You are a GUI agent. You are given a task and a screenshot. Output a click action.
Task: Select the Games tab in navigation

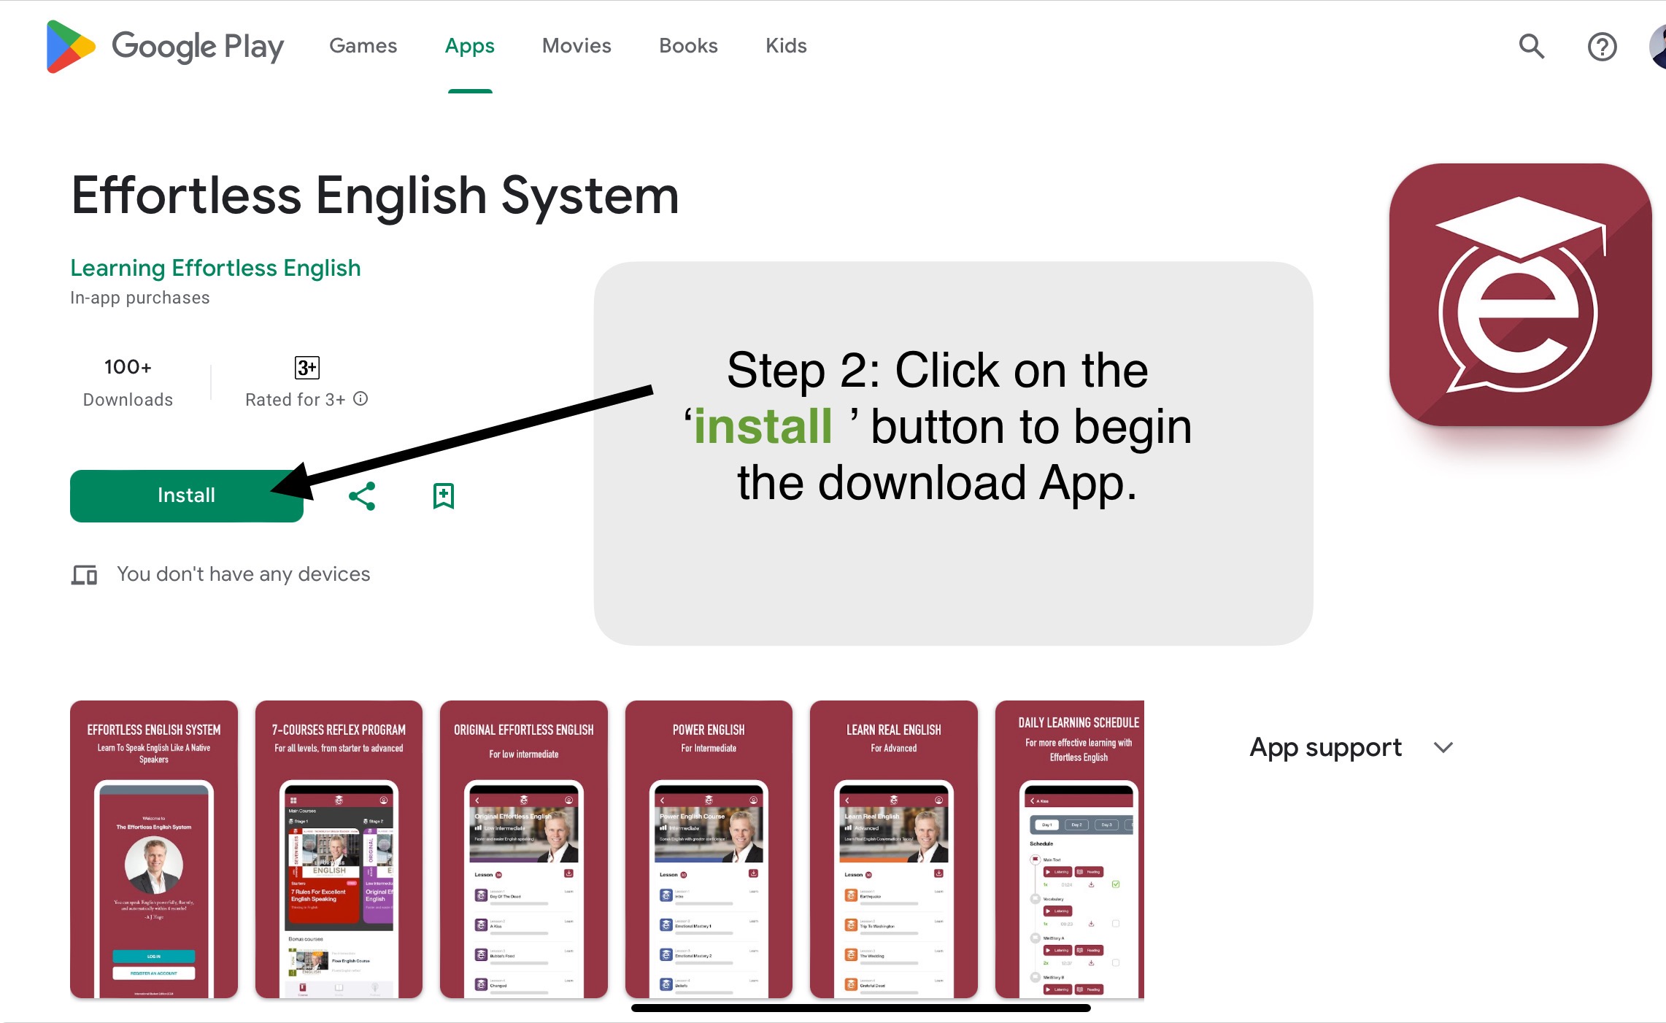coord(363,45)
